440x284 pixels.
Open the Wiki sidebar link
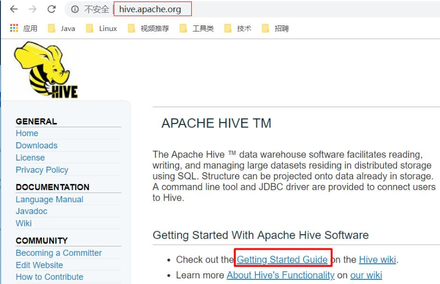23,223
